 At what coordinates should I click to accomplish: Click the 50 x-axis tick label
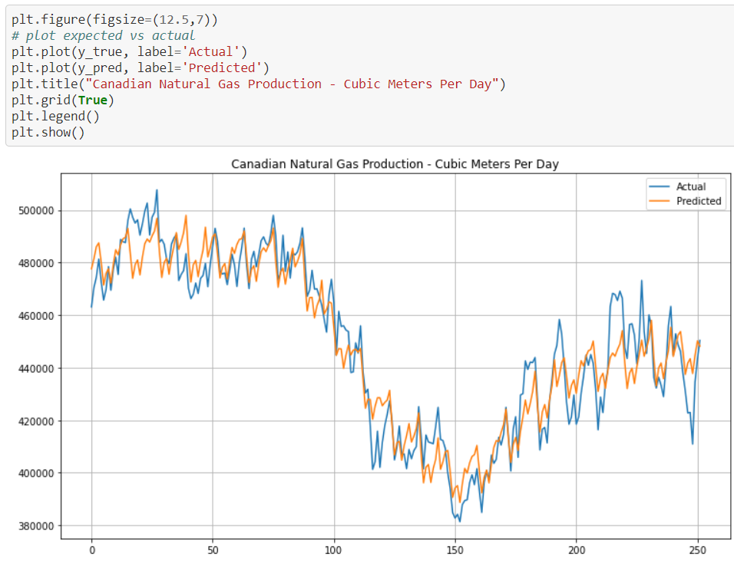coord(213,550)
